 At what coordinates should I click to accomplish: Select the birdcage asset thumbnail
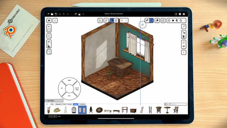click(74, 110)
